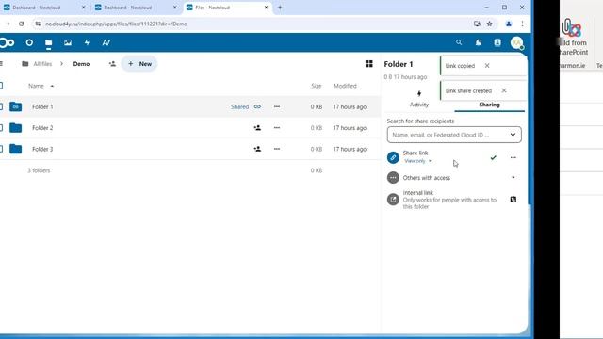Click the Shared label on Folder 1
Viewport: 603px width, 339px height.
239,106
